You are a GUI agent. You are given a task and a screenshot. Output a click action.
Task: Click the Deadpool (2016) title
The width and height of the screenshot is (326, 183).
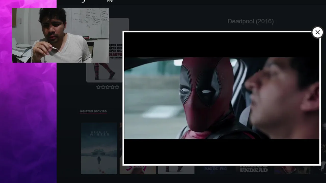(x=251, y=21)
